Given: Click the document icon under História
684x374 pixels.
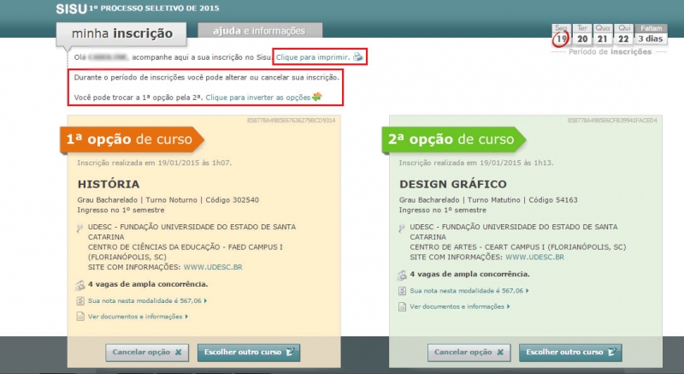Looking at the screenshot, I should (81, 317).
